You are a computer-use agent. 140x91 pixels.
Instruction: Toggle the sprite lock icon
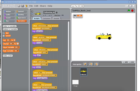click(57, 12)
